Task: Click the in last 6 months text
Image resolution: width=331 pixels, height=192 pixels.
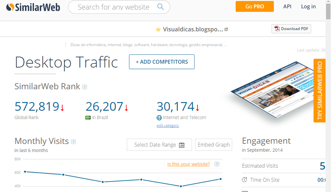Action: click(31, 150)
